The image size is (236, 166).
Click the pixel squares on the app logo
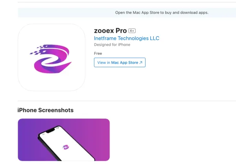coord(39,50)
